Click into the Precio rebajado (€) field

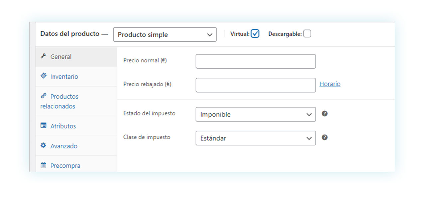[x=256, y=85]
